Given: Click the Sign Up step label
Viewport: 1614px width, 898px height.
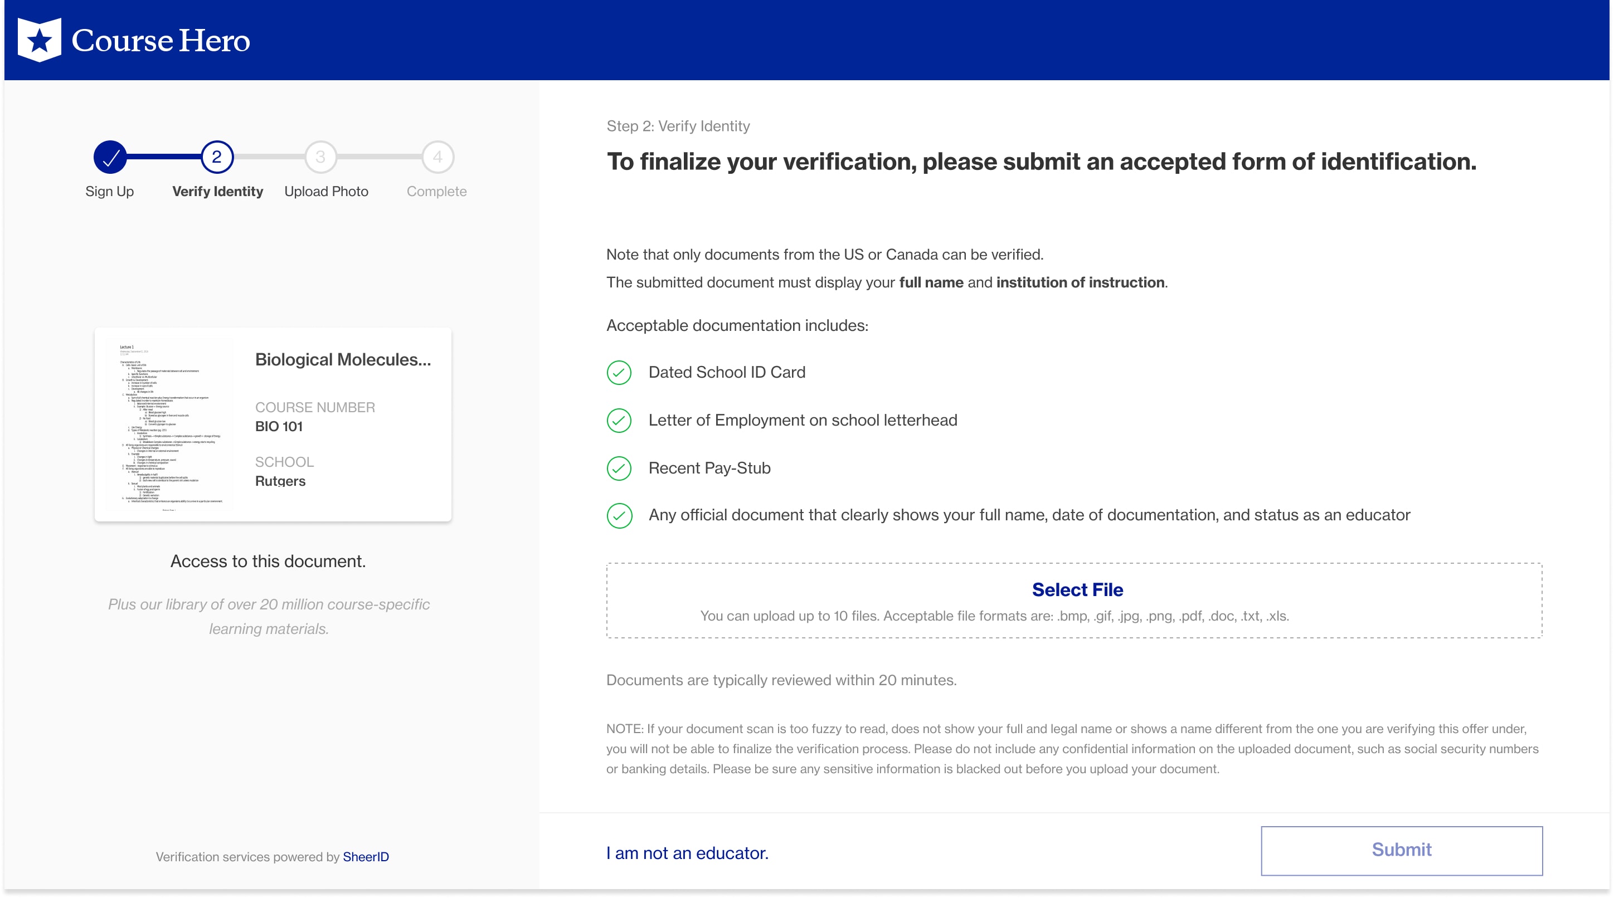Looking at the screenshot, I should tap(110, 192).
